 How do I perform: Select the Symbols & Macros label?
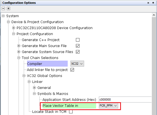tap(53, 94)
